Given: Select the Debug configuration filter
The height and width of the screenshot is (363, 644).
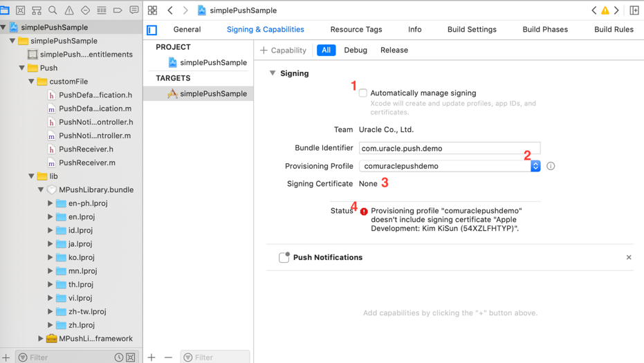Looking at the screenshot, I should [356, 50].
